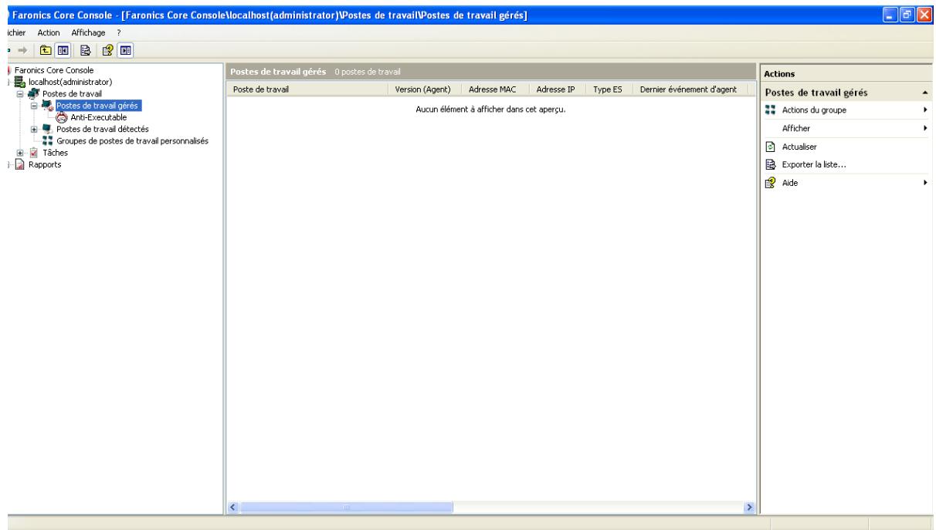Select the Anti-Executable tree item
The image size is (936, 530).
pyautogui.click(x=99, y=117)
